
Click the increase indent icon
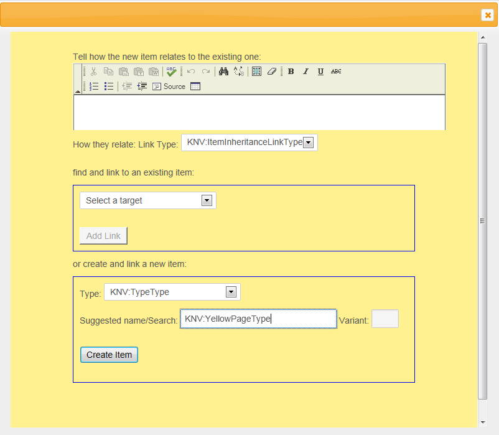click(142, 87)
